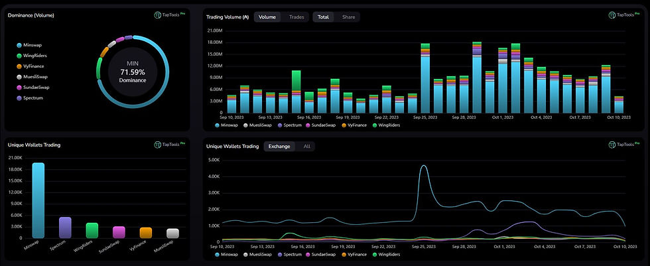
Task: Toggle Spectrum series in Trading Volume legend
Action: pyautogui.click(x=291, y=125)
